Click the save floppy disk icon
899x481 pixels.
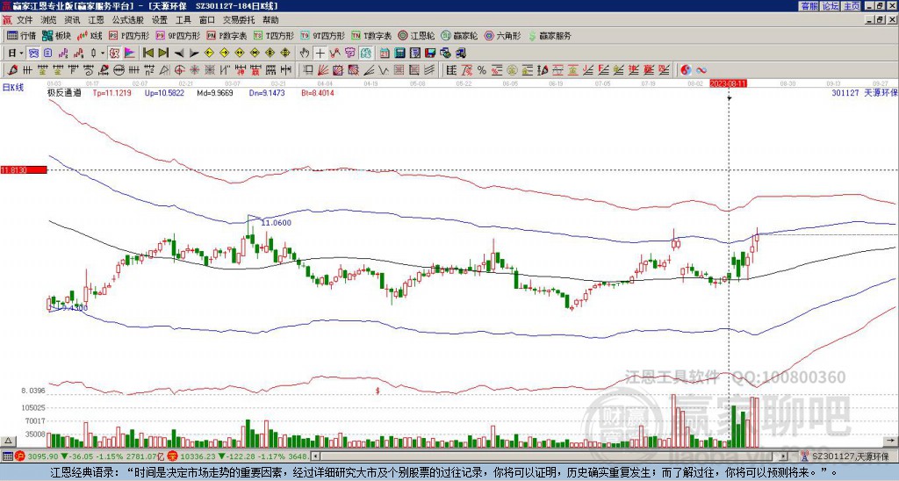pyautogui.click(x=430, y=54)
